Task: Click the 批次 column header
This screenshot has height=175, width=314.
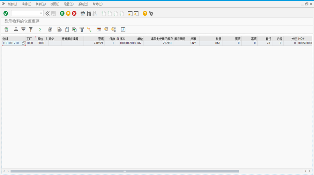Action: (x=128, y=39)
